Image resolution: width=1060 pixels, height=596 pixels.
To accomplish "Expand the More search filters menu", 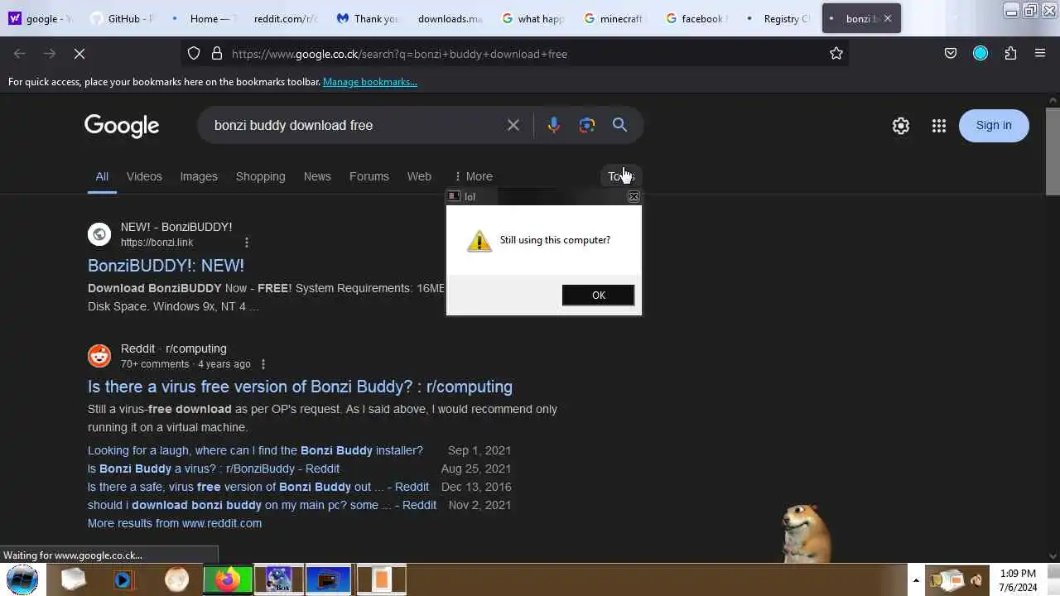I will [x=473, y=176].
